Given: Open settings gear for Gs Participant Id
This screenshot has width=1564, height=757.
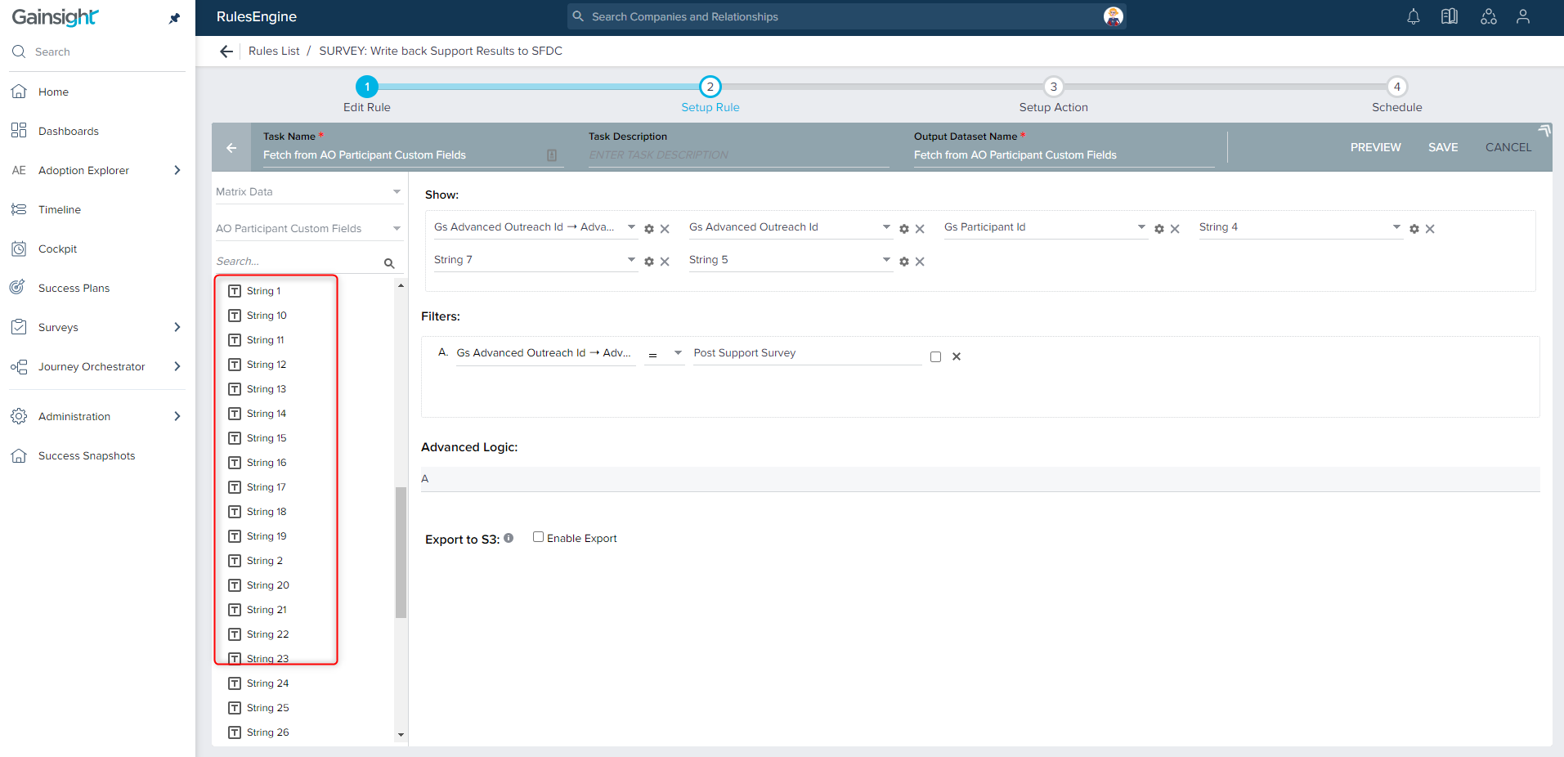Looking at the screenshot, I should pos(1159,229).
